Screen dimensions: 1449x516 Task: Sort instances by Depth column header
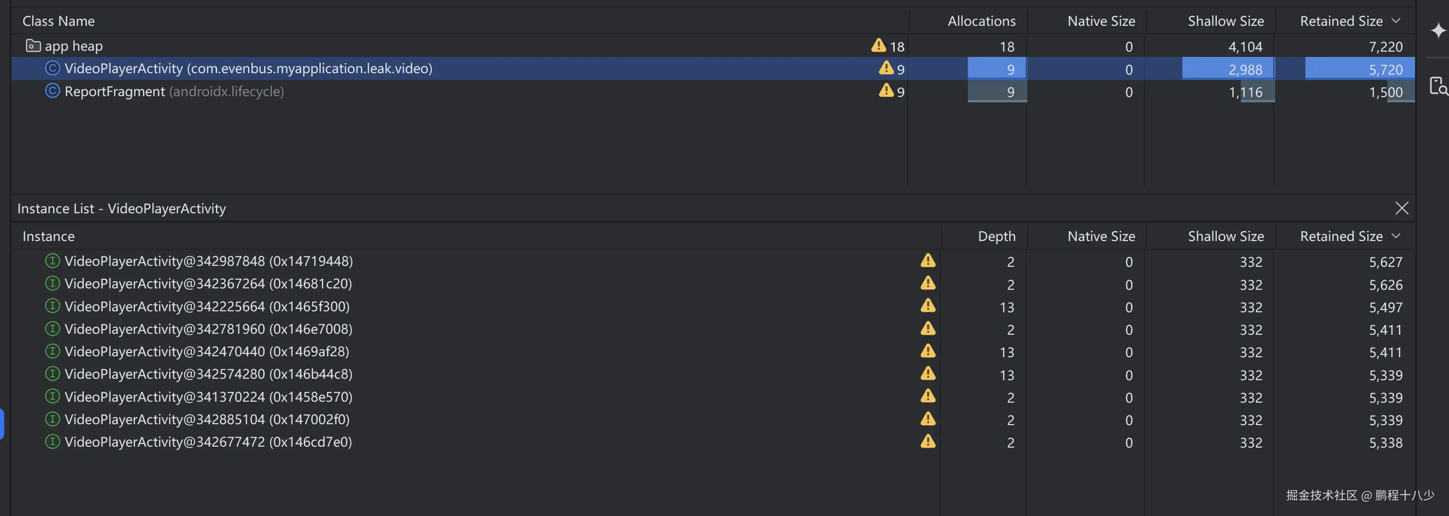pos(996,237)
